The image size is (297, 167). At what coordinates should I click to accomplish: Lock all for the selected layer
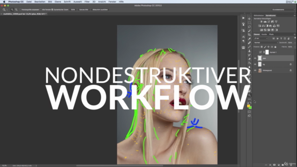pos(275,47)
